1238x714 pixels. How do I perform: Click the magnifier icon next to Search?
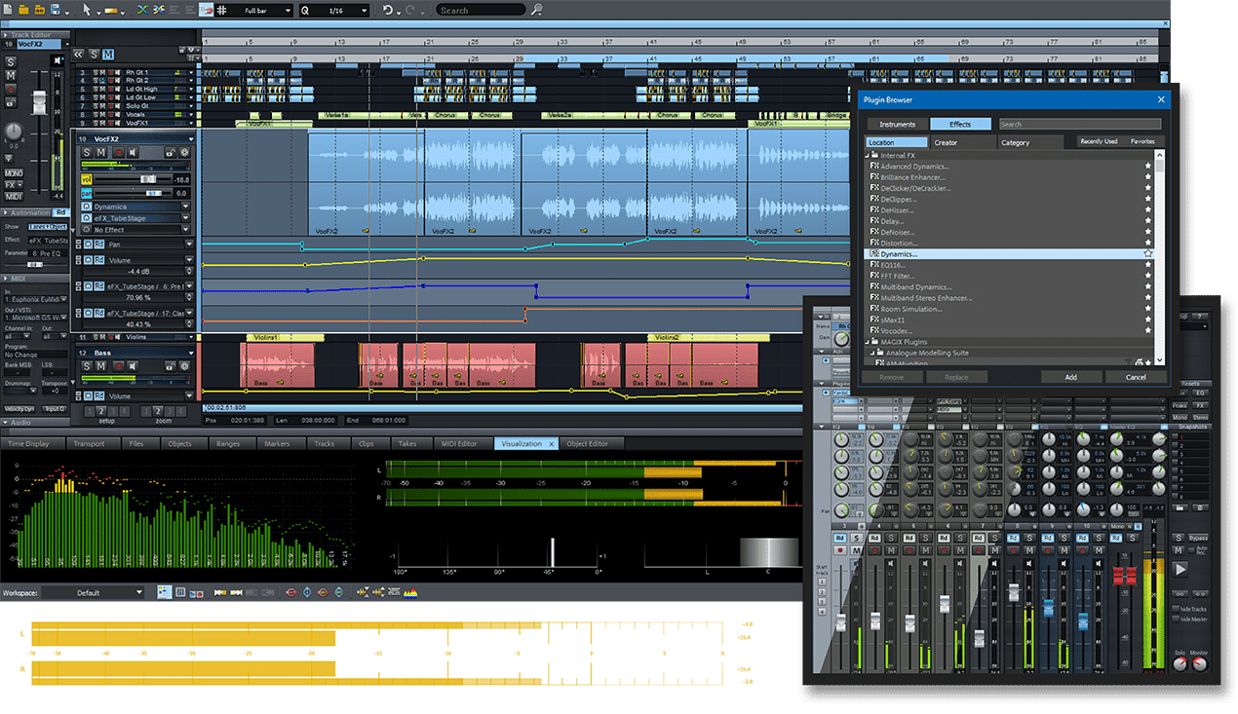point(536,10)
